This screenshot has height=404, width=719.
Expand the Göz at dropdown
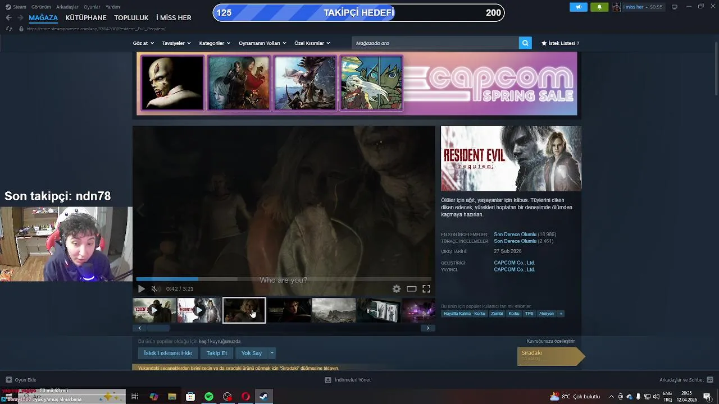[143, 43]
